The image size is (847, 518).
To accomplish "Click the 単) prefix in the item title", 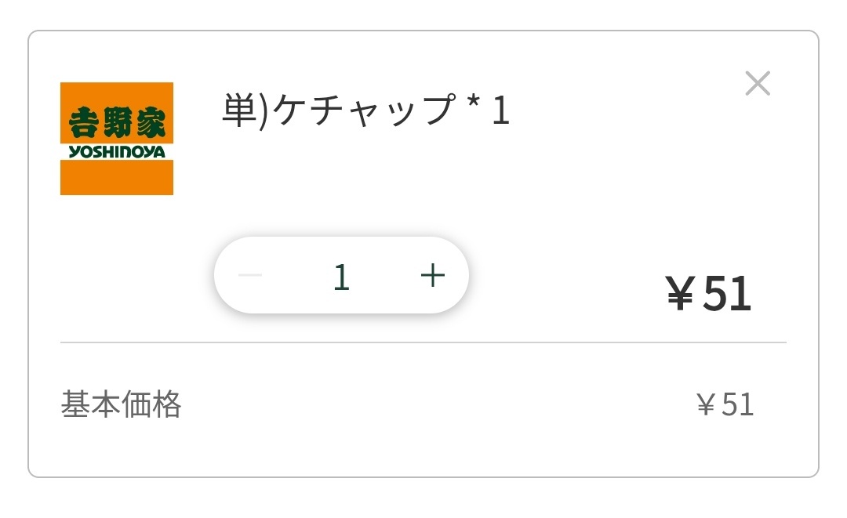I will click(x=245, y=110).
